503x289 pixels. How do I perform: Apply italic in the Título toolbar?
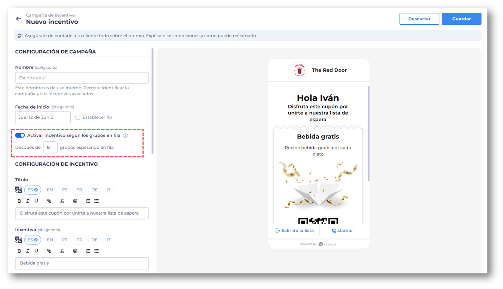(x=28, y=201)
